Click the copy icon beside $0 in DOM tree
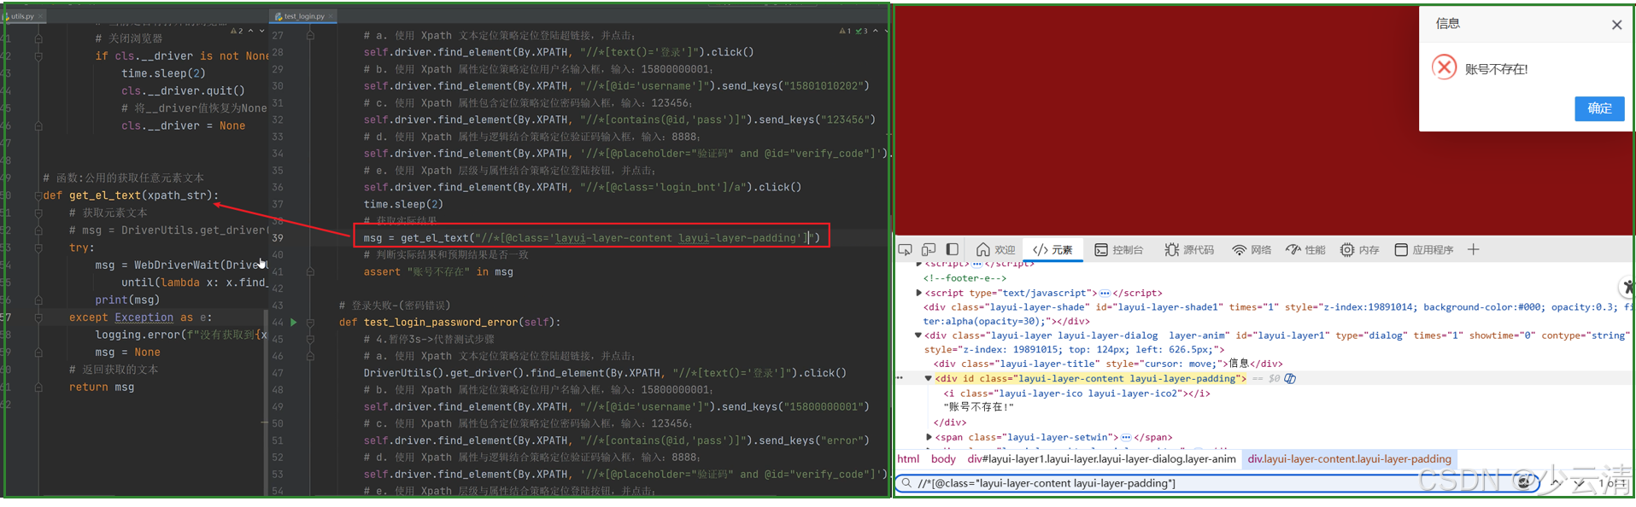1636x507 pixels. [1290, 378]
